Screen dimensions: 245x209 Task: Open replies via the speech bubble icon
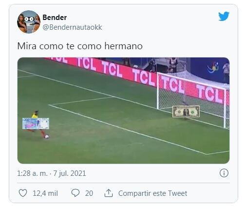[x=75, y=193]
